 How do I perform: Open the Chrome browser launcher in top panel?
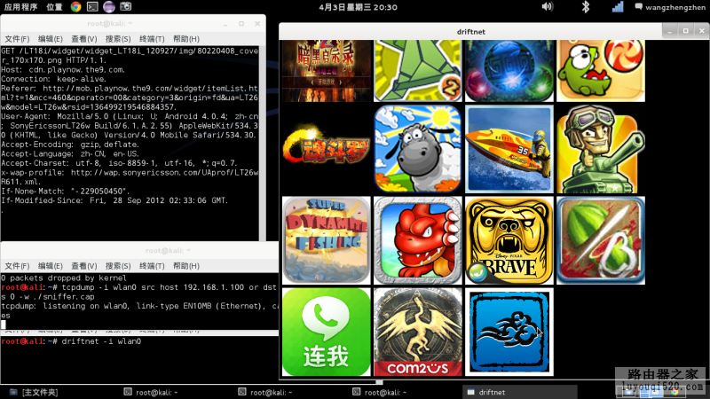(75, 7)
